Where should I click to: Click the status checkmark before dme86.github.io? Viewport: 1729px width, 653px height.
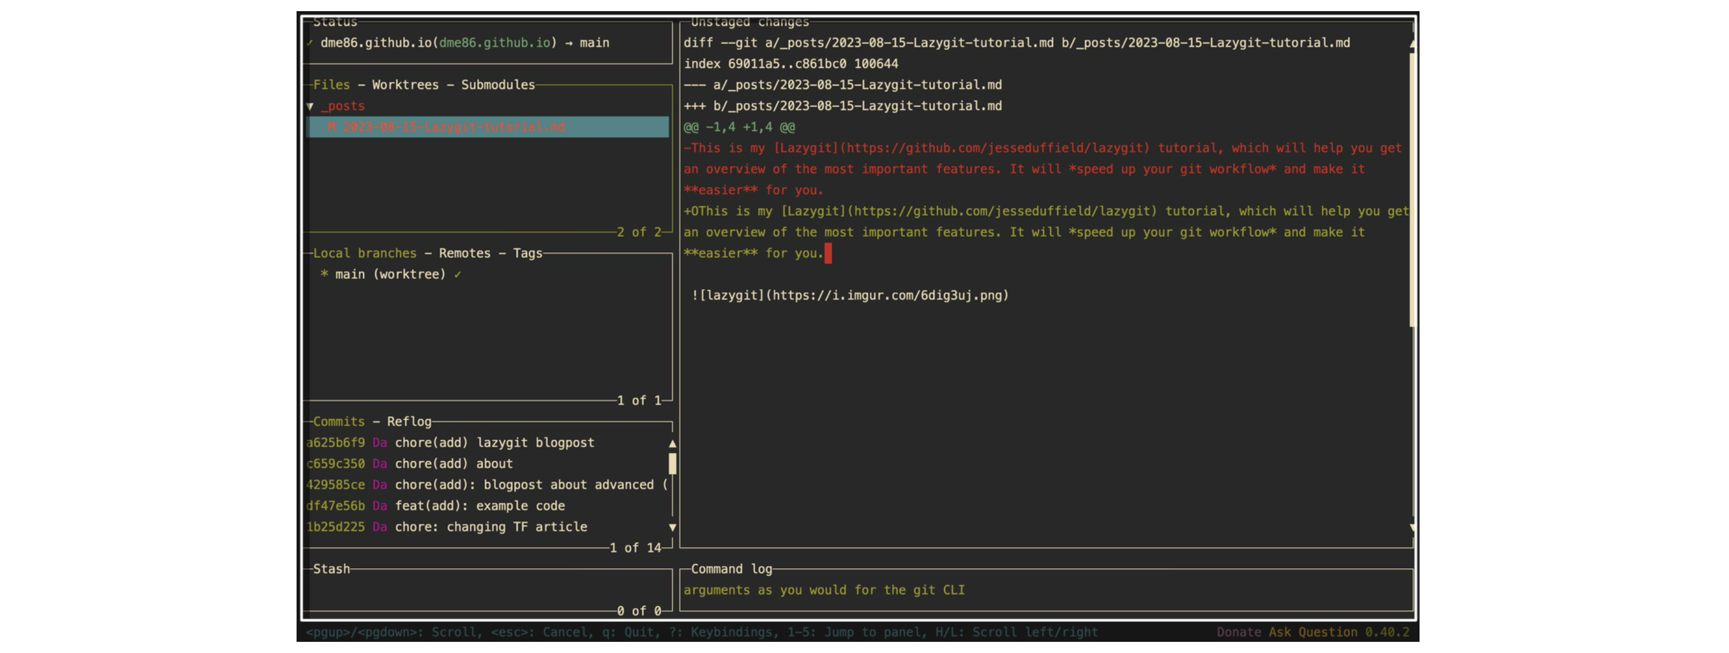(x=309, y=43)
